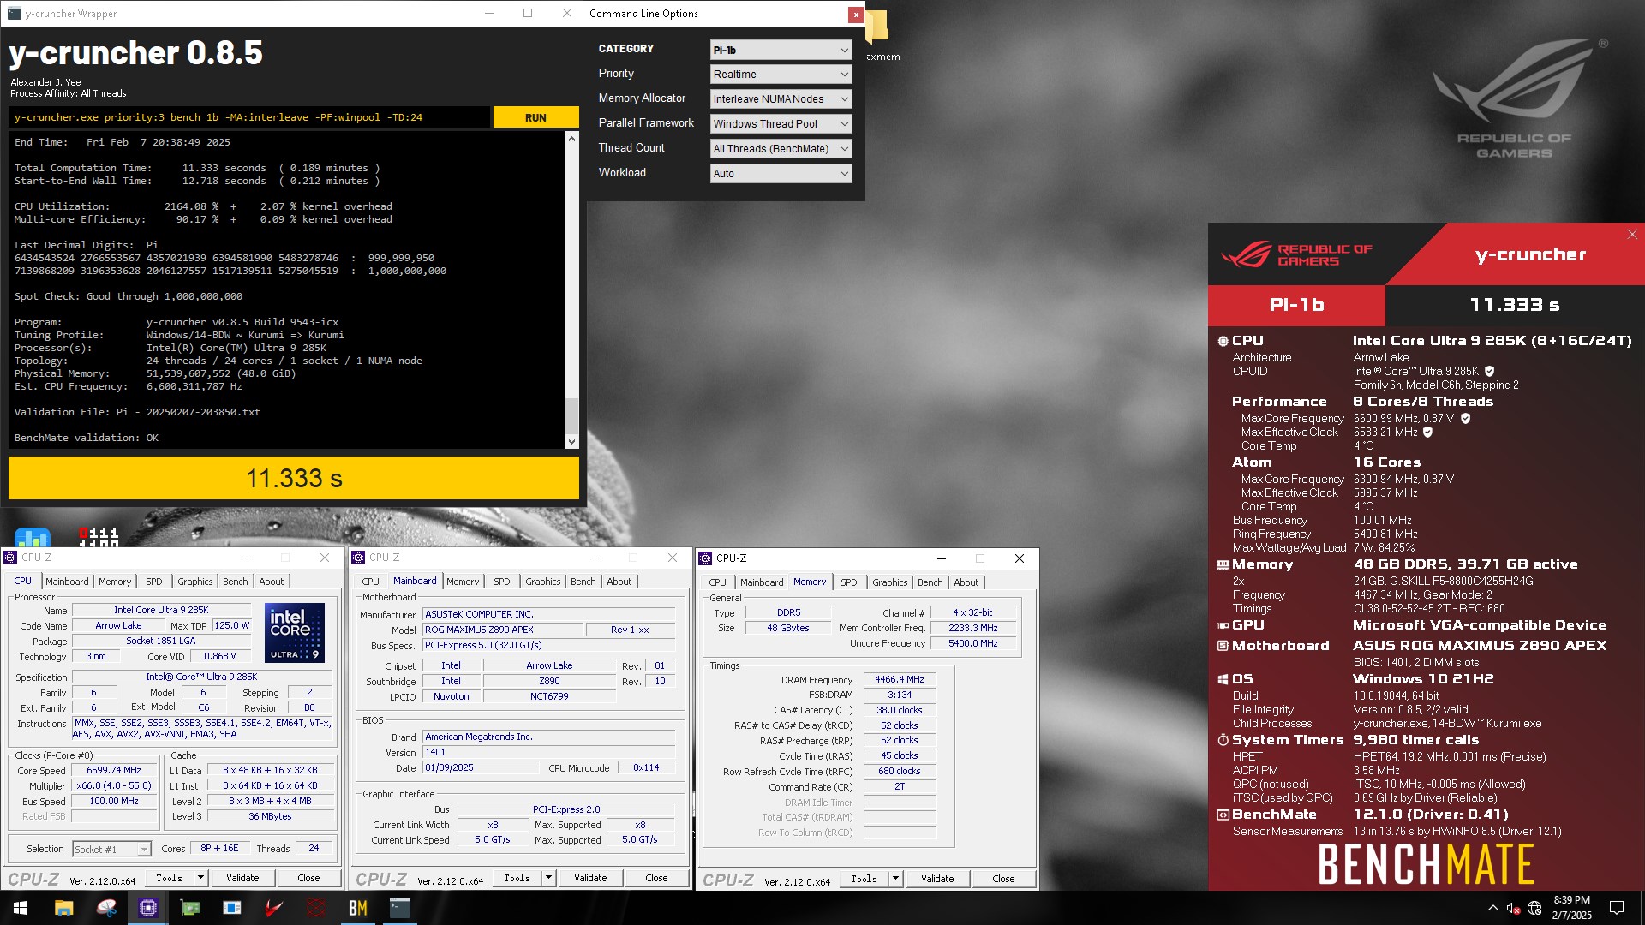Screen dimensions: 1645x925
Task: Click output console scrollbar down arrow
Action: tap(571, 442)
